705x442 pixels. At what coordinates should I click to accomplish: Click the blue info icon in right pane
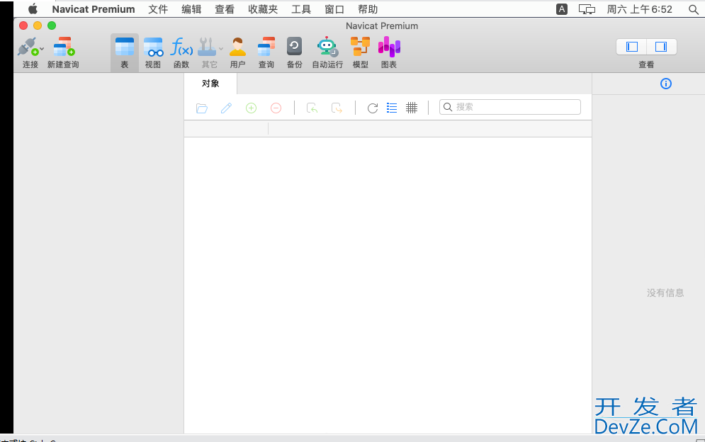coord(666,84)
